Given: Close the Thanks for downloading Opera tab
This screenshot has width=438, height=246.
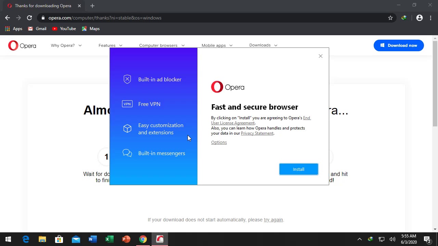Looking at the screenshot, I should (79, 6).
